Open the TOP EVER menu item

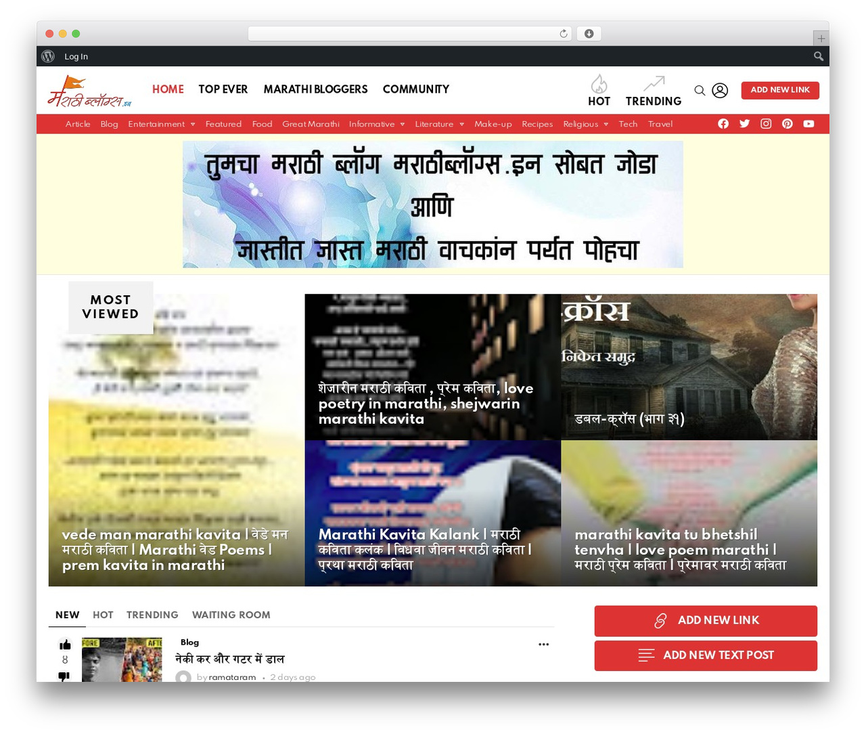point(223,89)
